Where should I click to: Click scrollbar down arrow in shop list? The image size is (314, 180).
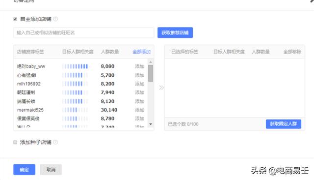click(x=151, y=124)
